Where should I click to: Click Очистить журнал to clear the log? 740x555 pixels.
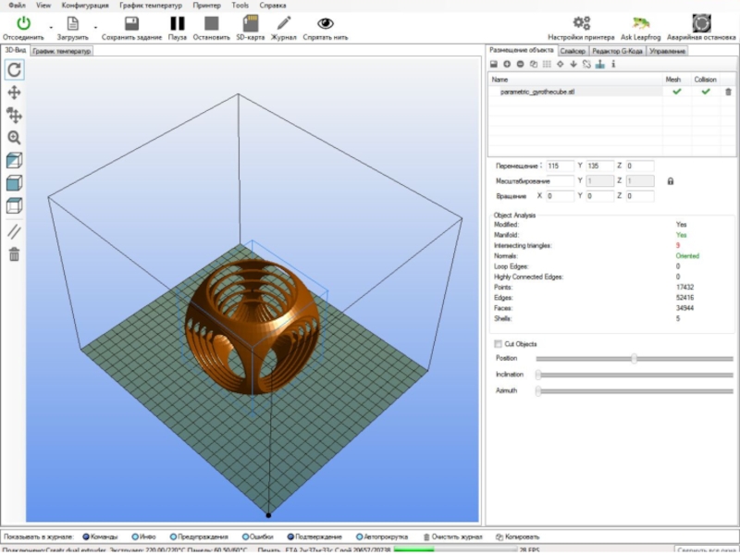[x=452, y=536]
